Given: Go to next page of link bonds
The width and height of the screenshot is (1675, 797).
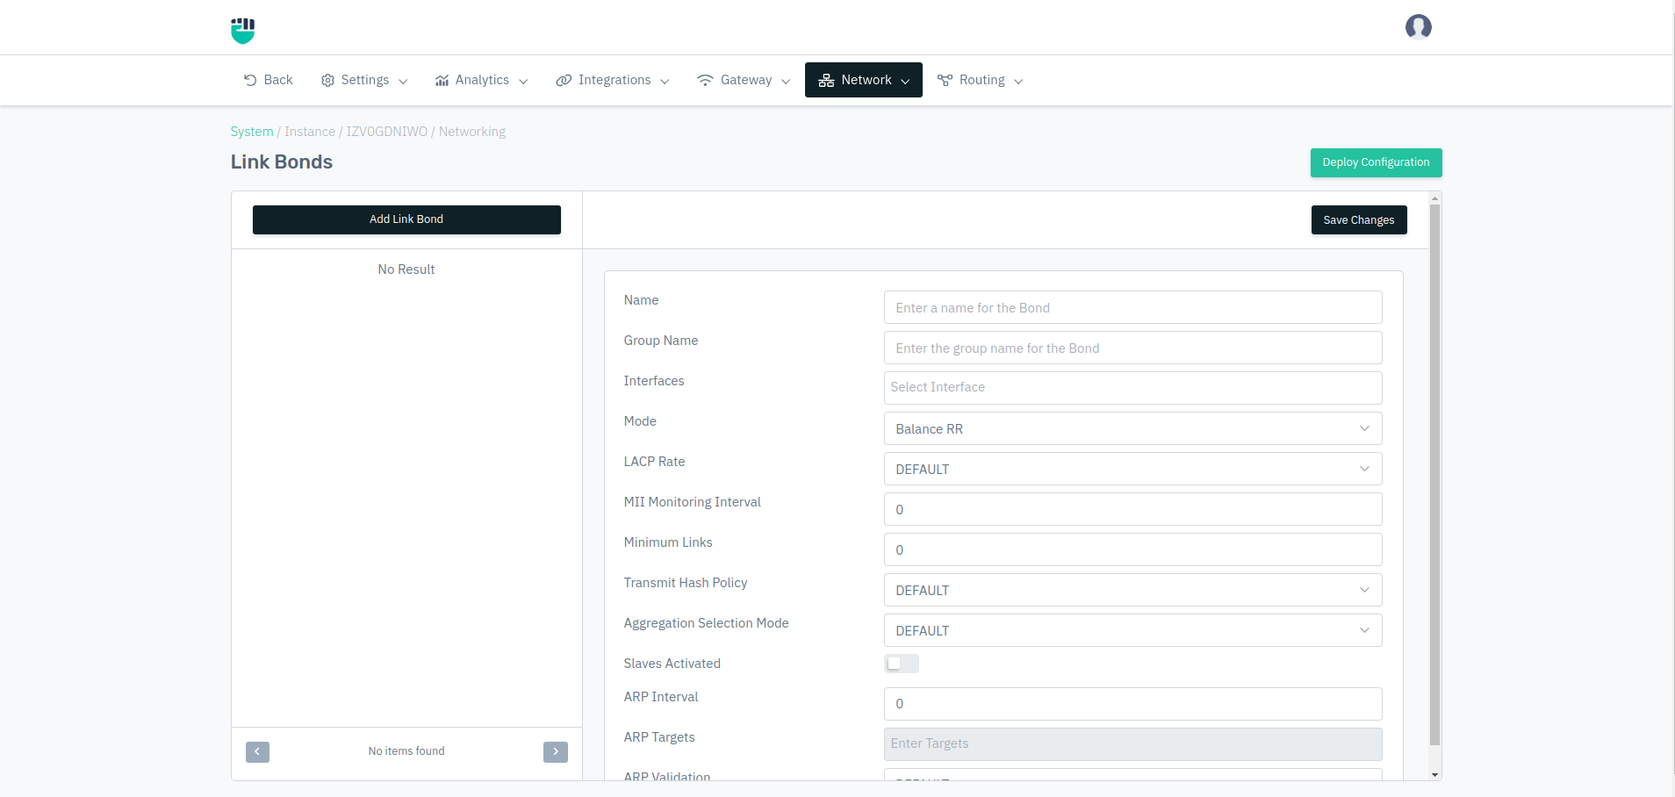Looking at the screenshot, I should coord(555,752).
